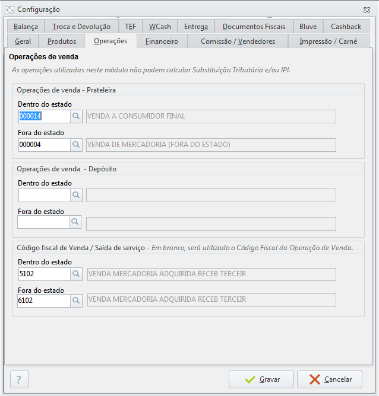Open lookup for Depósito Fora do estado
This screenshot has width=379, height=396.
tap(76, 223)
